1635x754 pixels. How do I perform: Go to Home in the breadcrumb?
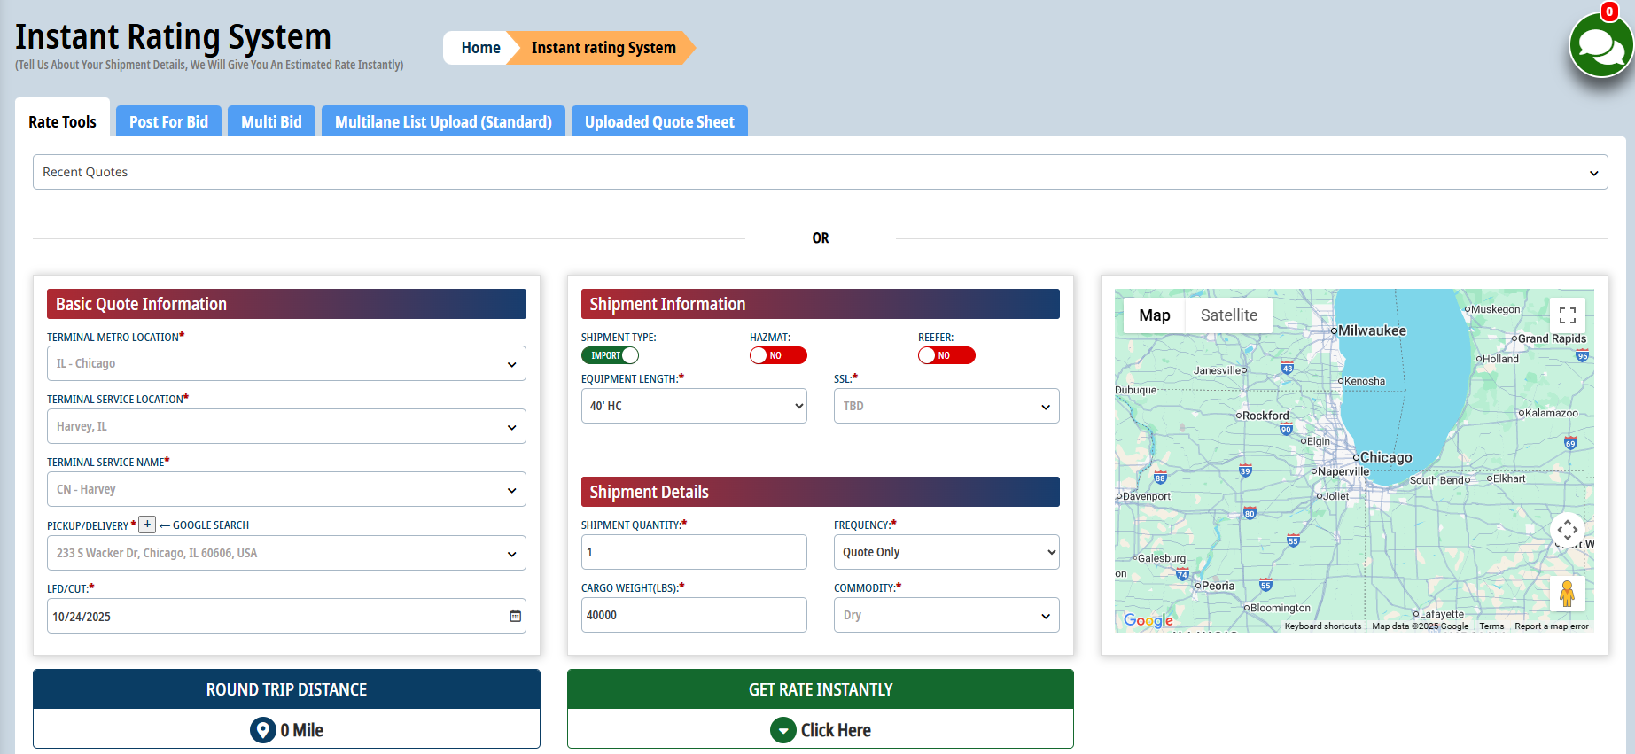tap(480, 48)
